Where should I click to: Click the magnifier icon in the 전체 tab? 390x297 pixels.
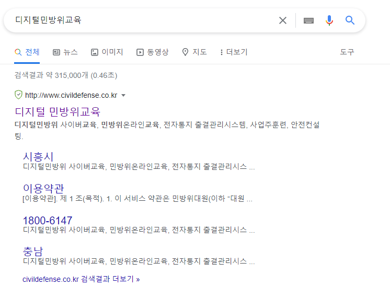(x=18, y=52)
